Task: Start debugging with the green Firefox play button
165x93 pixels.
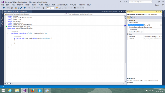Action: [x=34, y=8]
